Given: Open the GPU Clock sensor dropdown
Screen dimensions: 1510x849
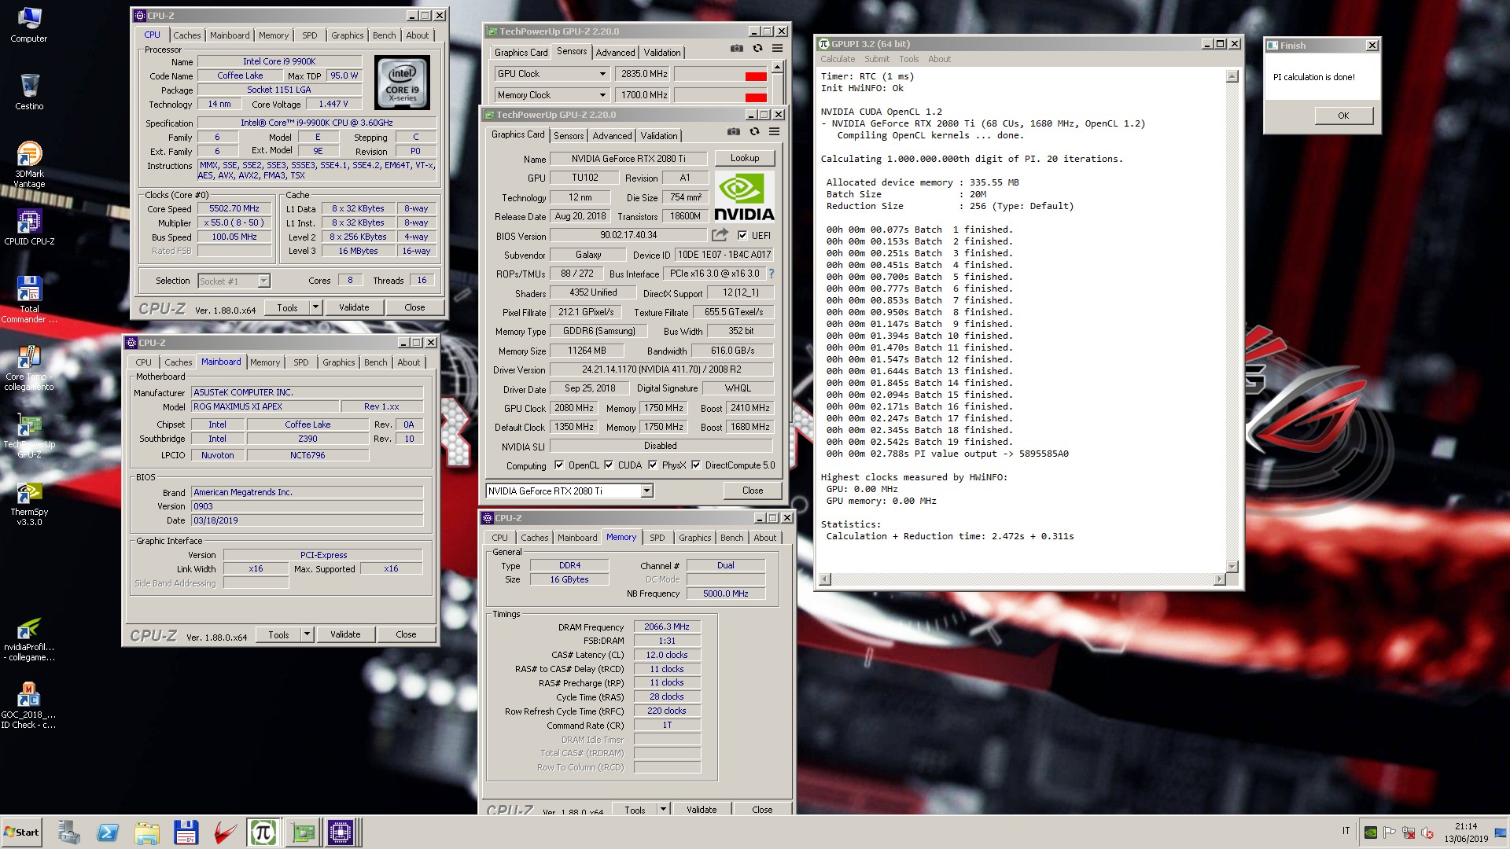Looking at the screenshot, I should tap(602, 74).
